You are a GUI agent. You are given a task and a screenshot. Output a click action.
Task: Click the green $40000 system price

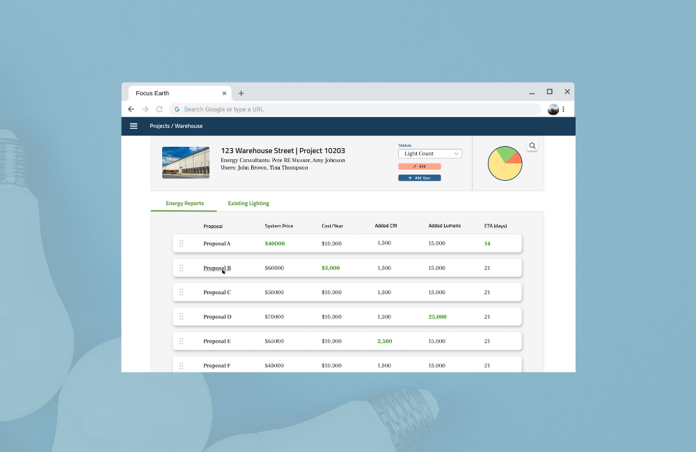pyautogui.click(x=275, y=243)
